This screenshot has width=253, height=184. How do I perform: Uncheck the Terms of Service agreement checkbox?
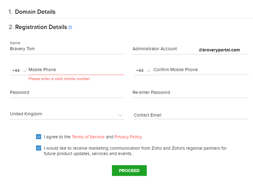coord(39,137)
